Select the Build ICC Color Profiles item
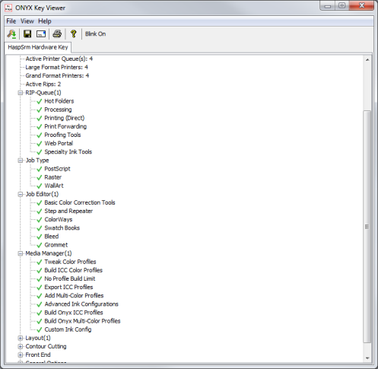Screen dimensions: 378x369 click(x=73, y=270)
